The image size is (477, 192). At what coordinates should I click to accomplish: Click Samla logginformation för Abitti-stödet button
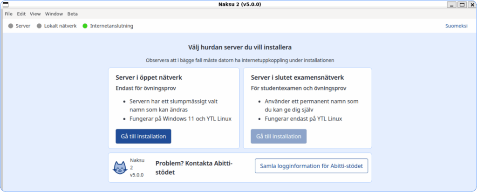click(311, 166)
